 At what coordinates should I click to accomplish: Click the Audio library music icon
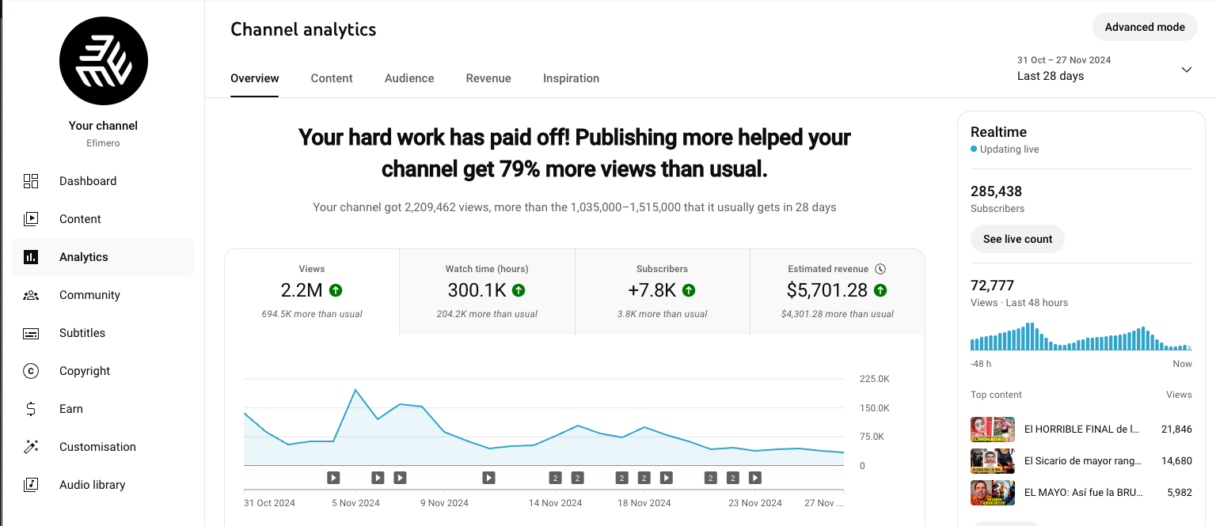point(31,485)
